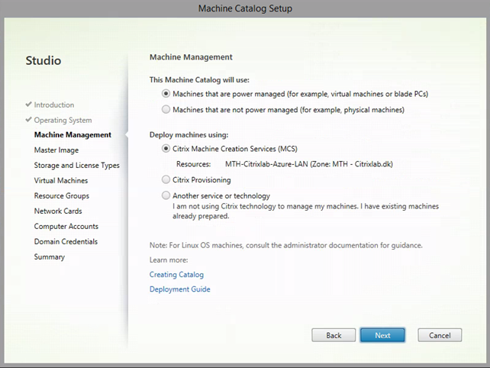Screen dimensions: 490x368
Task: Open Summary step in sidebar
Action: pyautogui.click(x=50, y=257)
